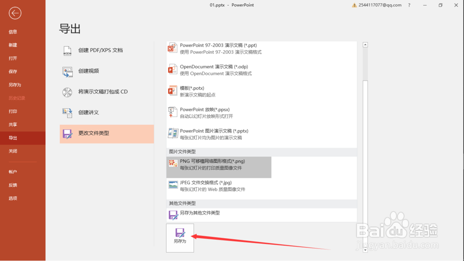Open help with the question mark
The width and height of the screenshot is (464, 261).
409,5
